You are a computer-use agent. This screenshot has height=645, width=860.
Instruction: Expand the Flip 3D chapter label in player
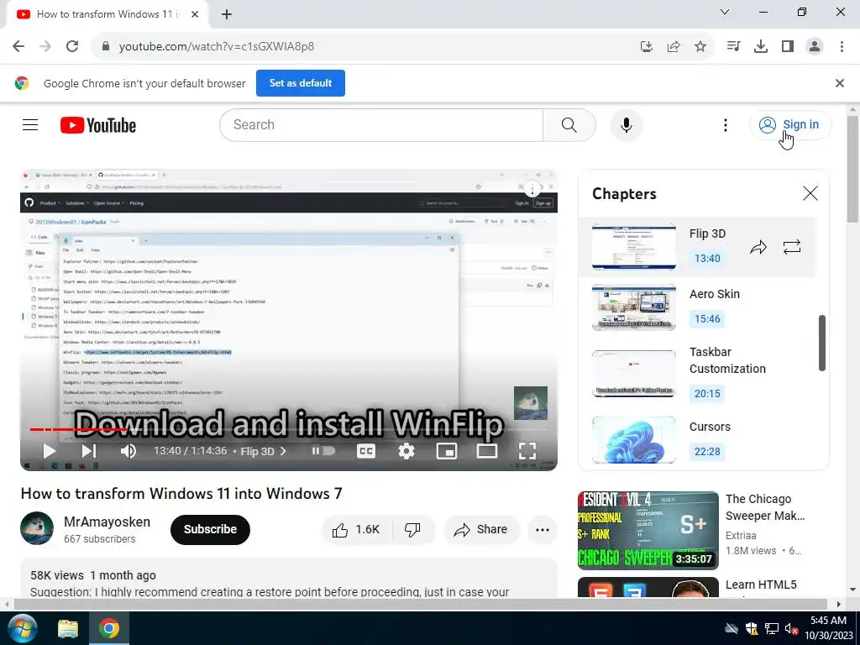(x=263, y=451)
